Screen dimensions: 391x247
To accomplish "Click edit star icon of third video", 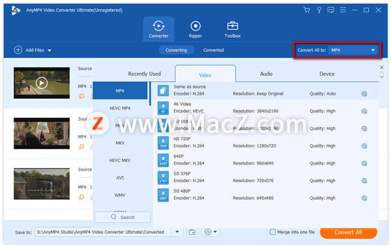I will [81, 197].
